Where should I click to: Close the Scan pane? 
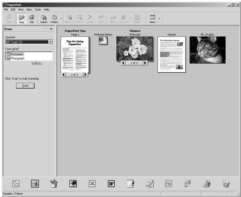pos(51,29)
